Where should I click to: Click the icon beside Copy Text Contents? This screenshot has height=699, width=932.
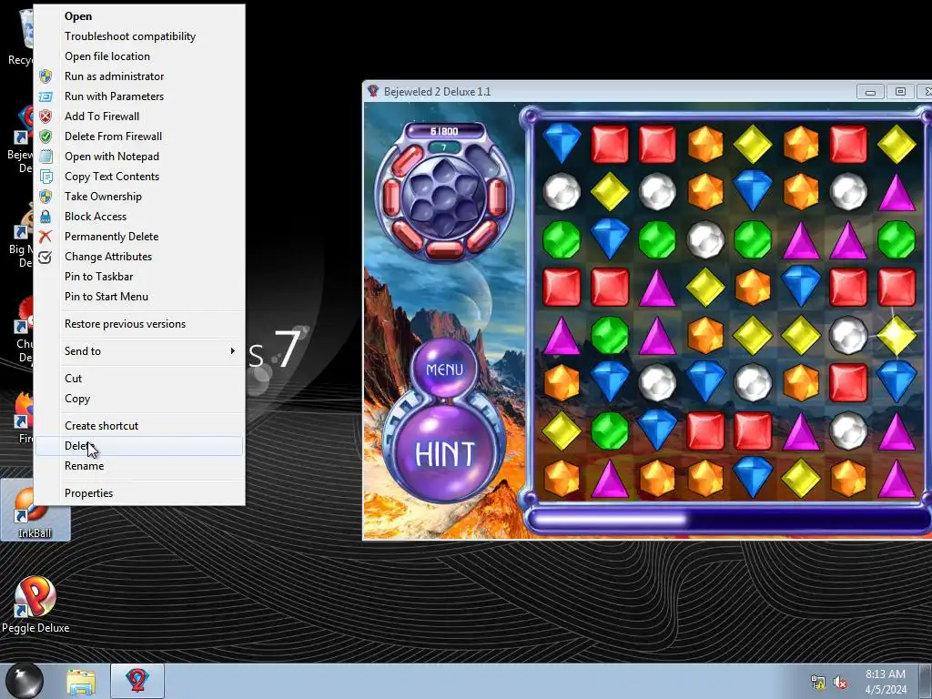(x=46, y=177)
